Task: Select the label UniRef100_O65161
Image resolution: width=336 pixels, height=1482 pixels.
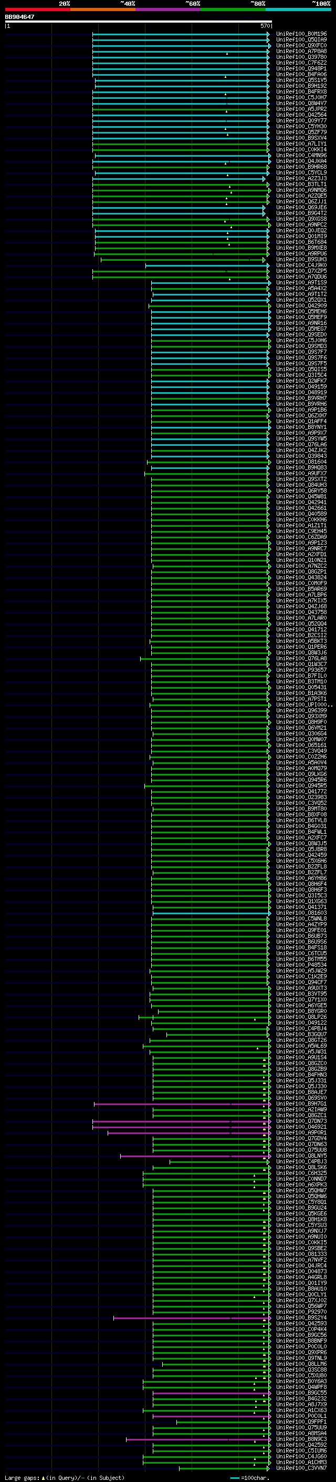Action: [x=301, y=745]
